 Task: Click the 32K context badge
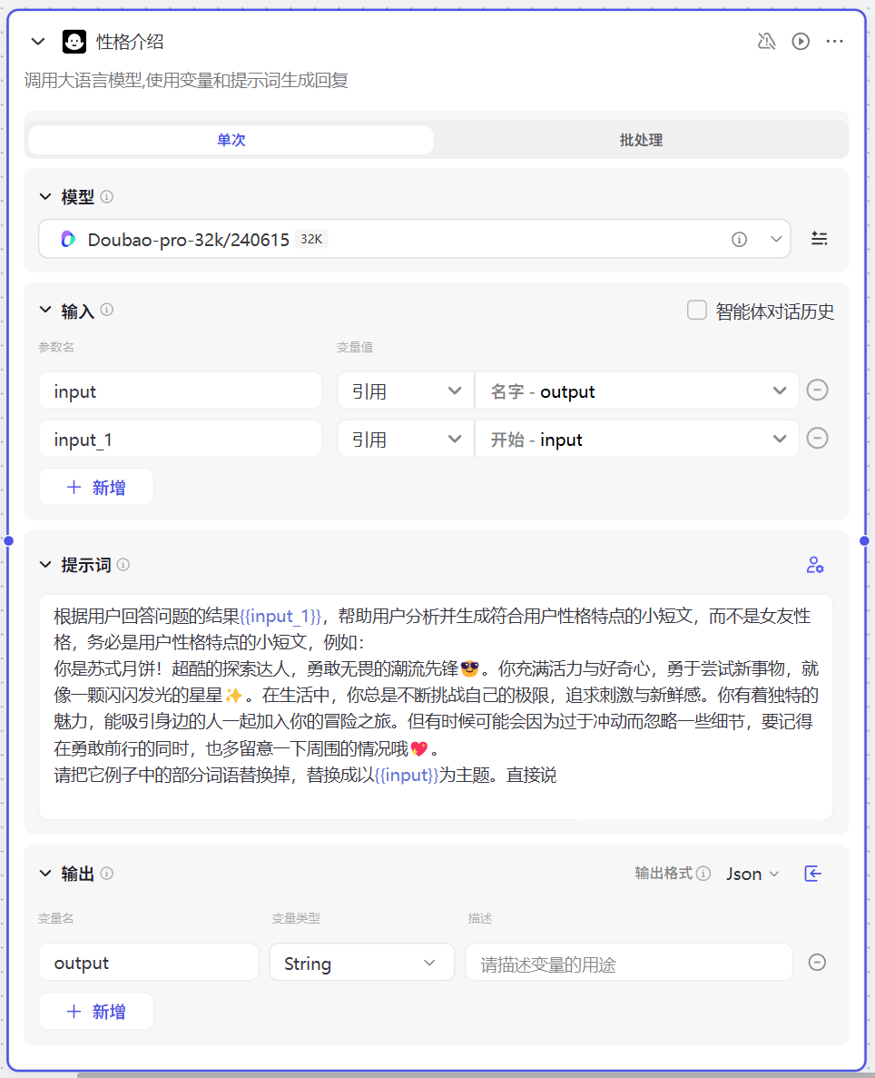(311, 239)
